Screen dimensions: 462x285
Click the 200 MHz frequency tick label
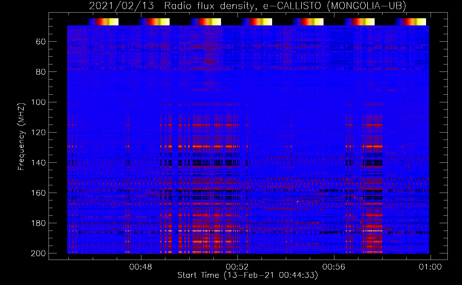(38, 253)
